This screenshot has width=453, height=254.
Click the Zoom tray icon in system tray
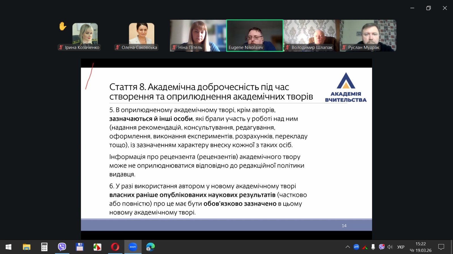(356, 247)
